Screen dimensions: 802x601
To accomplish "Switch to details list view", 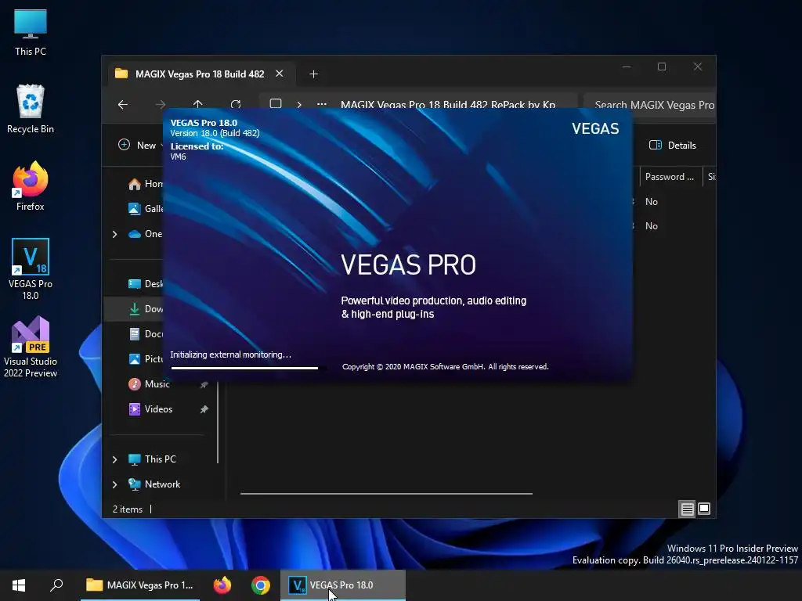I will click(687, 509).
